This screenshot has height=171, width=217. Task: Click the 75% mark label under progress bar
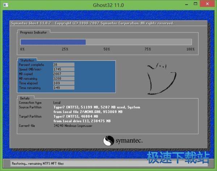pyautogui.click(x=148, y=49)
